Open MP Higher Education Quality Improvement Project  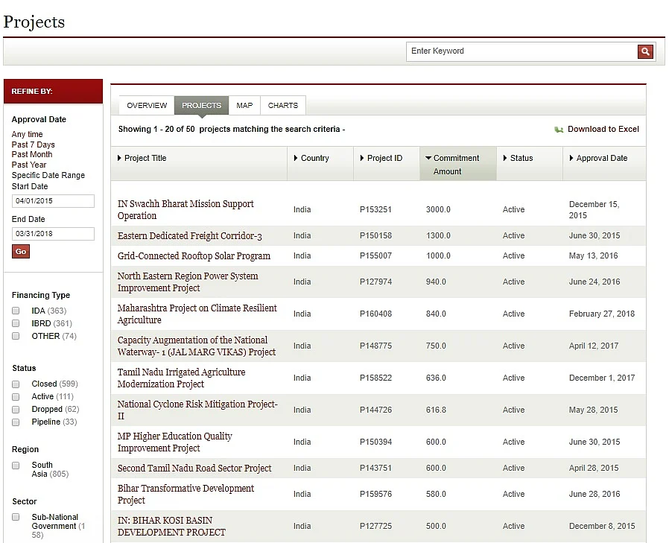[x=175, y=442]
